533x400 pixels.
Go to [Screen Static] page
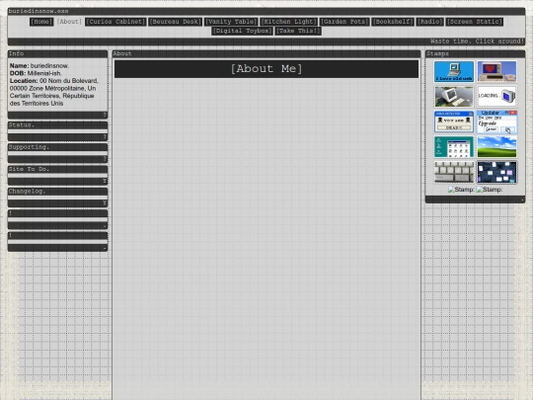pos(475,22)
